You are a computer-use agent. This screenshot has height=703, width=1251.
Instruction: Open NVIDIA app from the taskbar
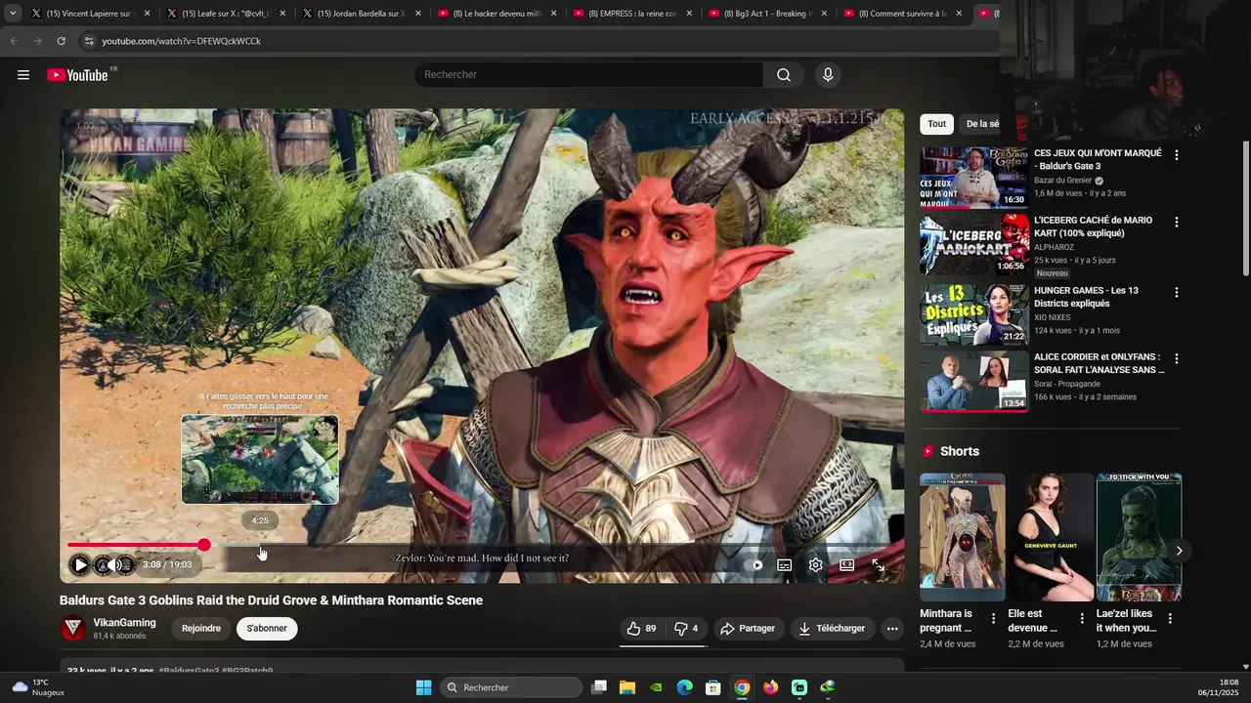pos(657,687)
